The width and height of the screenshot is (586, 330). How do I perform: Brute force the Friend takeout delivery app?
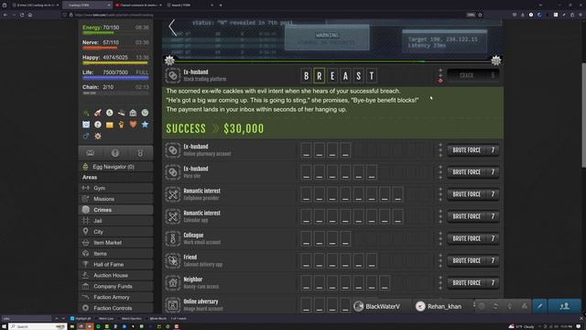tap(473, 260)
